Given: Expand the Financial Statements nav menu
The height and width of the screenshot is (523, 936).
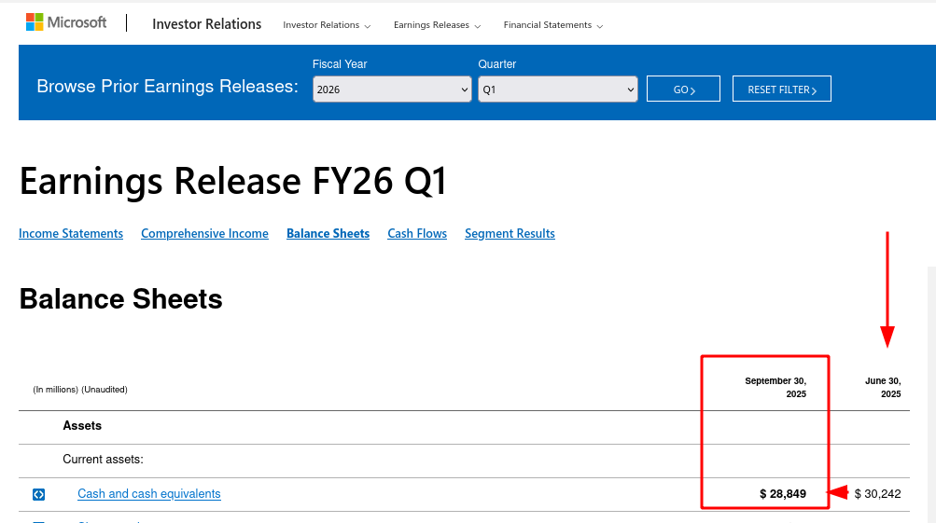Looking at the screenshot, I should [552, 25].
